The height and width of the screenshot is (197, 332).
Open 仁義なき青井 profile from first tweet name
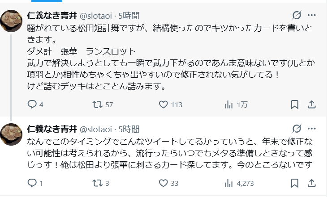coord(52,16)
